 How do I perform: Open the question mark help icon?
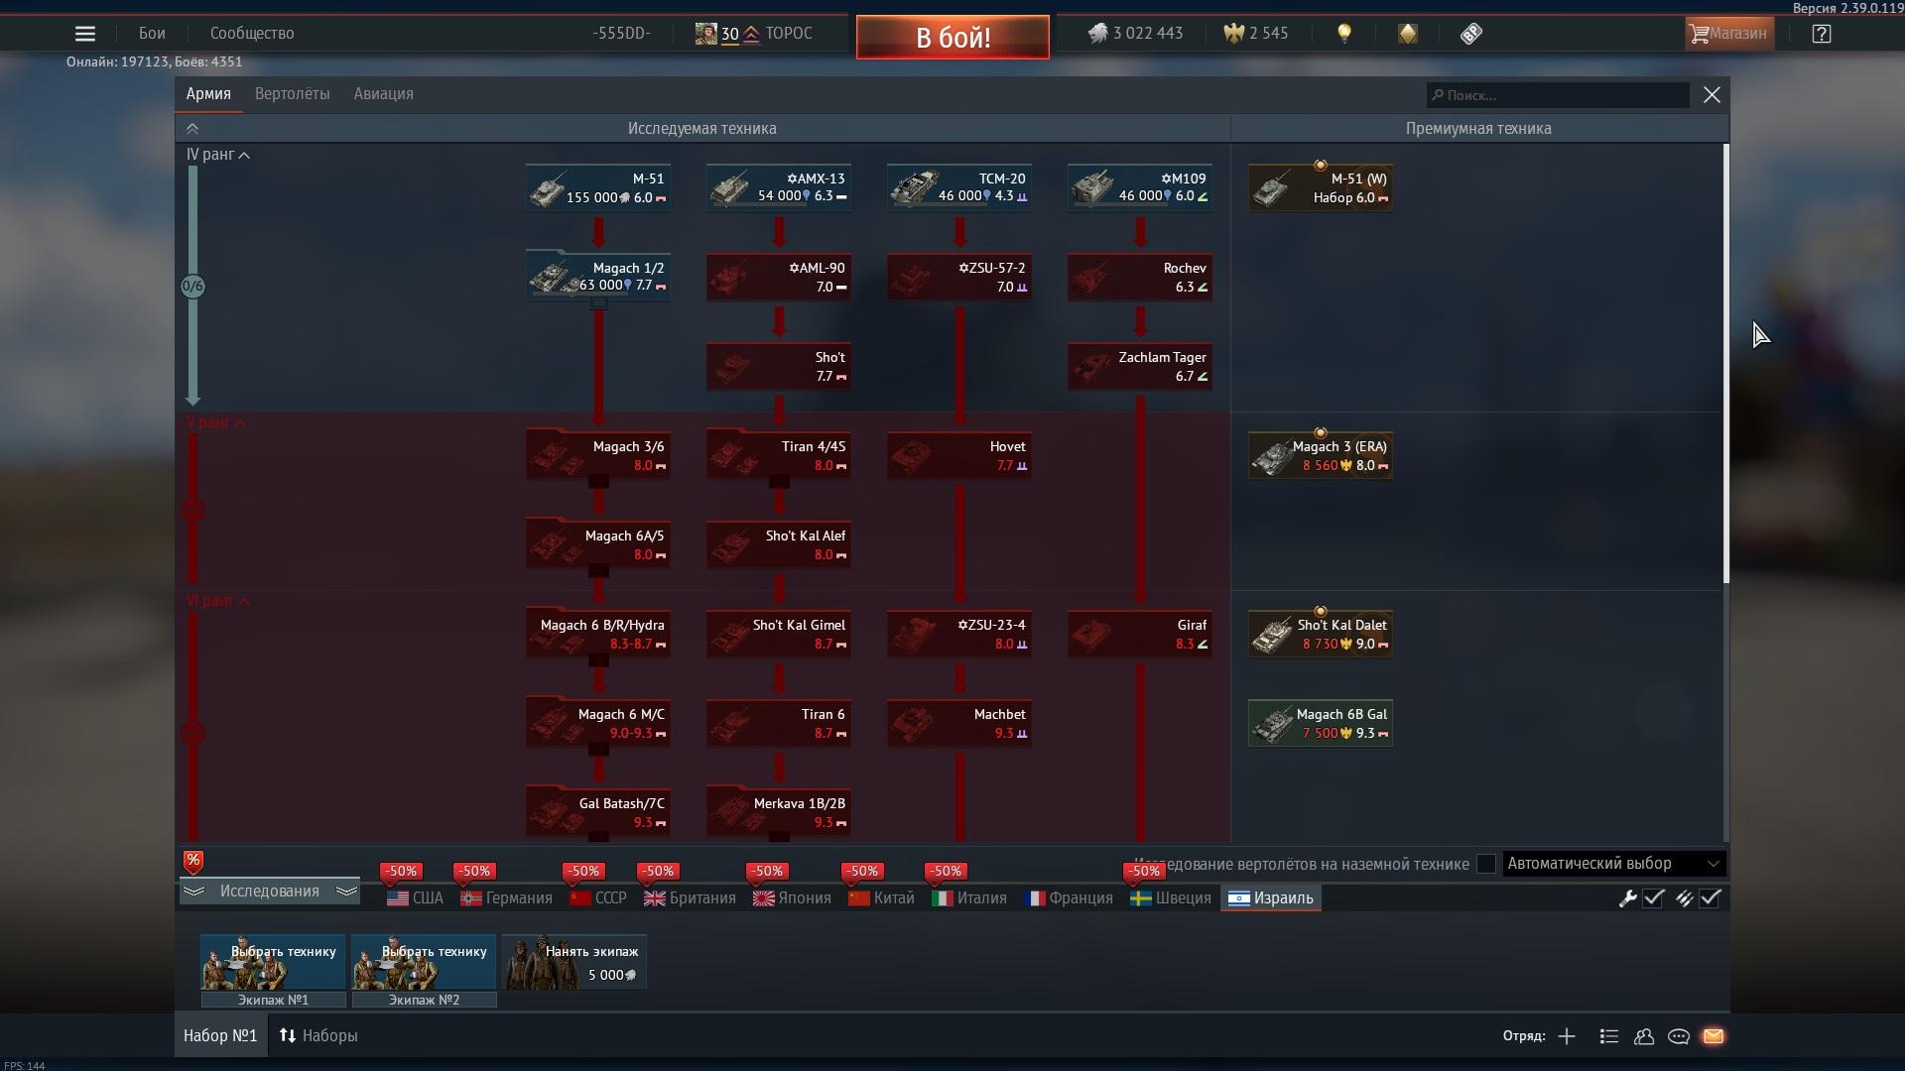click(1821, 34)
